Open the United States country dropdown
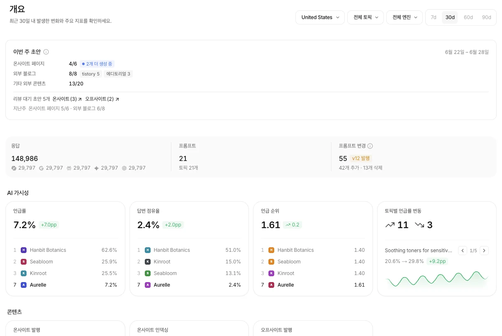The width and height of the screenshot is (502, 336). tap(320, 17)
